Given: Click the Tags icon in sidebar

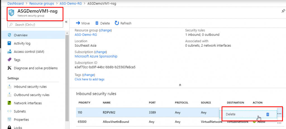Looking at the screenshot, I should click(9, 60).
